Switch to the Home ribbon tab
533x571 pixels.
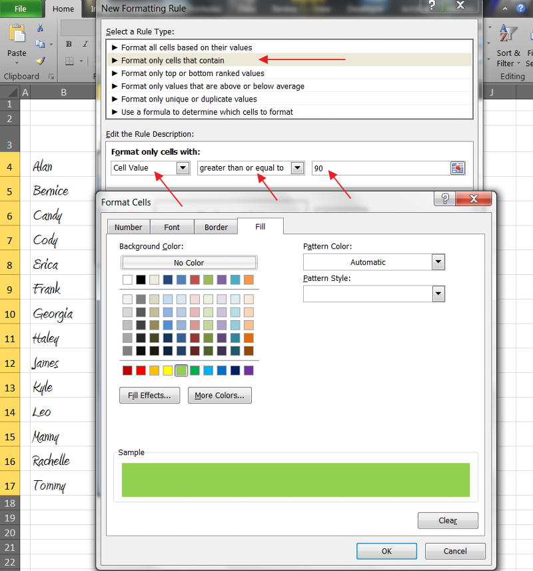[x=63, y=9]
